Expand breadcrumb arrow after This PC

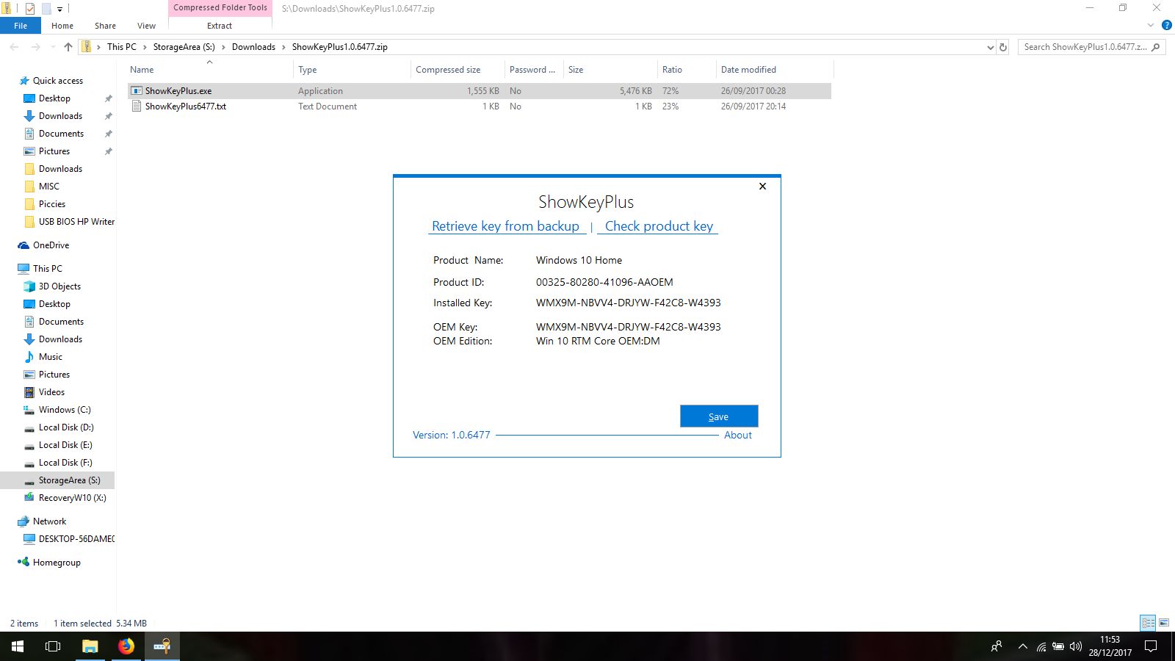145,47
